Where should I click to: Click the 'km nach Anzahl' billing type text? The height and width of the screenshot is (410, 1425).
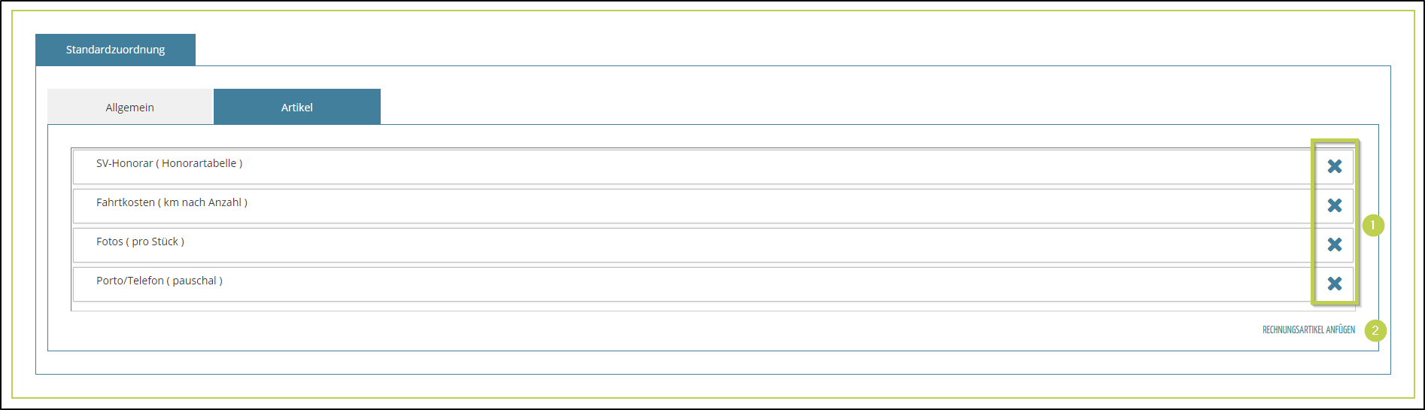click(x=202, y=202)
